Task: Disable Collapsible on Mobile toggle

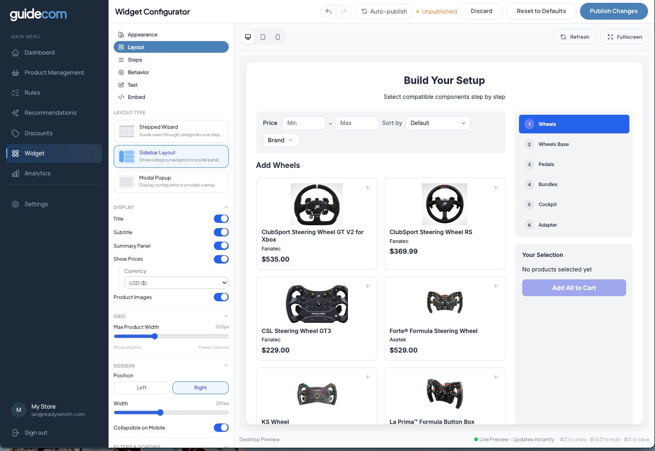Action: (x=221, y=428)
